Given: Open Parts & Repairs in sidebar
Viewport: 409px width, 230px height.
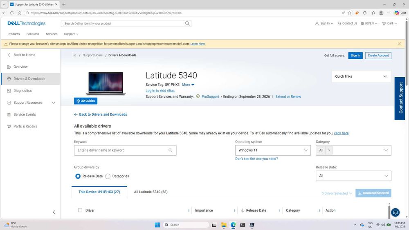Looking at the screenshot, I should pyautogui.click(x=31, y=126).
